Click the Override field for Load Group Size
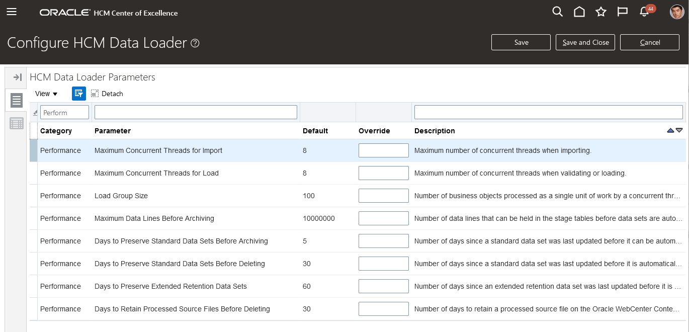The image size is (689, 332). (383, 196)
